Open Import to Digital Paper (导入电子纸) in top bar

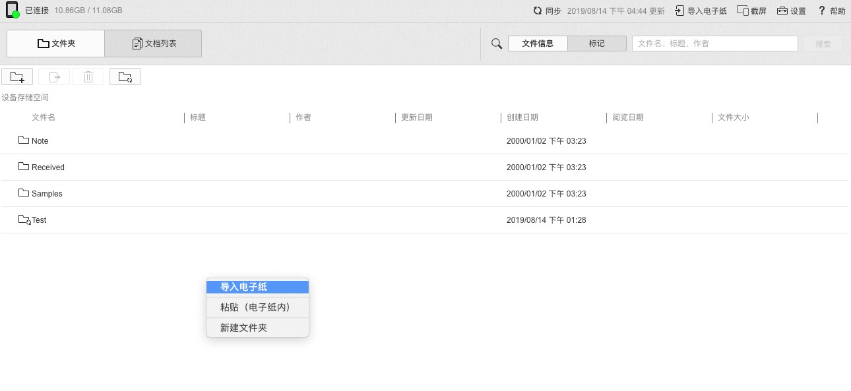pyautogui.click(x=701, y=11)
